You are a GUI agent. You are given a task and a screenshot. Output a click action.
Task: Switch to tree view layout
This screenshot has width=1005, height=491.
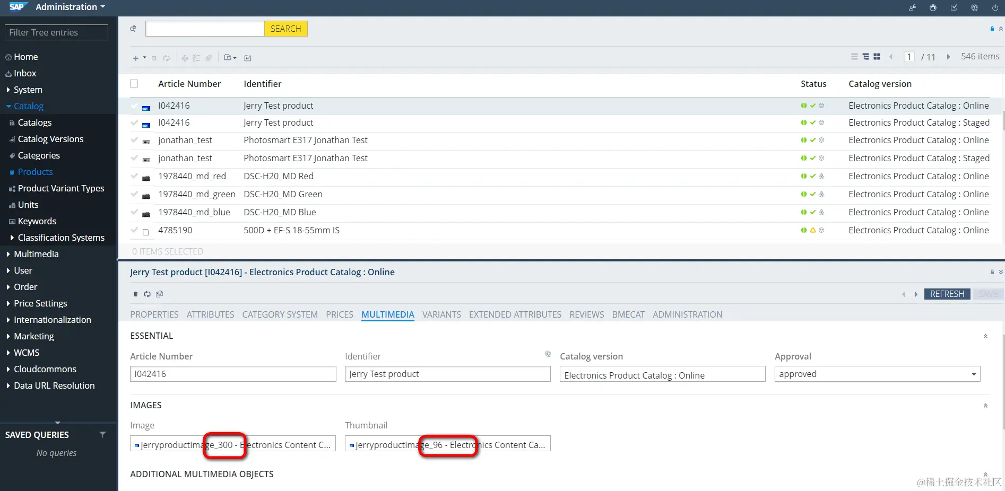click(x=865, y=56)
